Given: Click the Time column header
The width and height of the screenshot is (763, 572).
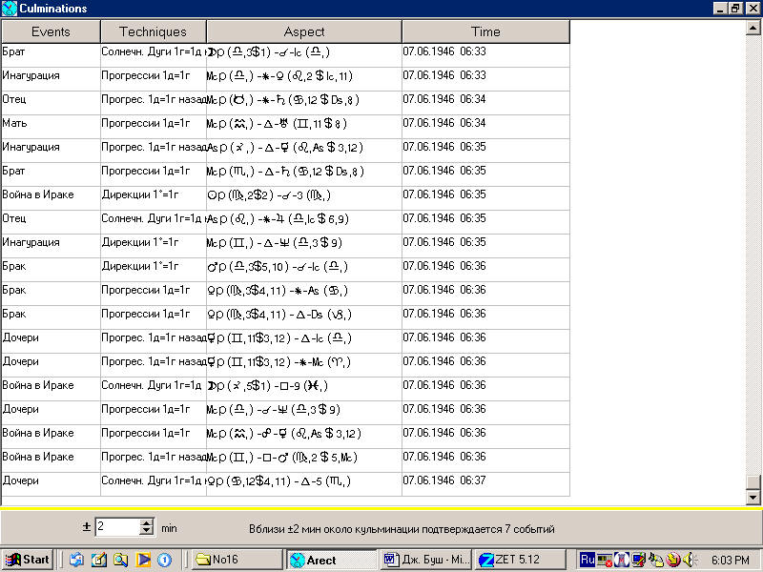Looking at the screenshot, I should click(x=485, y=31).
